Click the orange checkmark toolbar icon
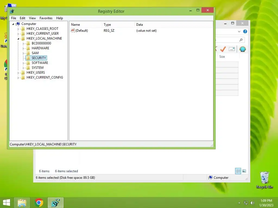The height and width of the screenshot is (208, 278). 223,49
